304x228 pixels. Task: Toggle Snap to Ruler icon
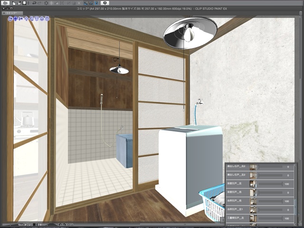point(86,3)
